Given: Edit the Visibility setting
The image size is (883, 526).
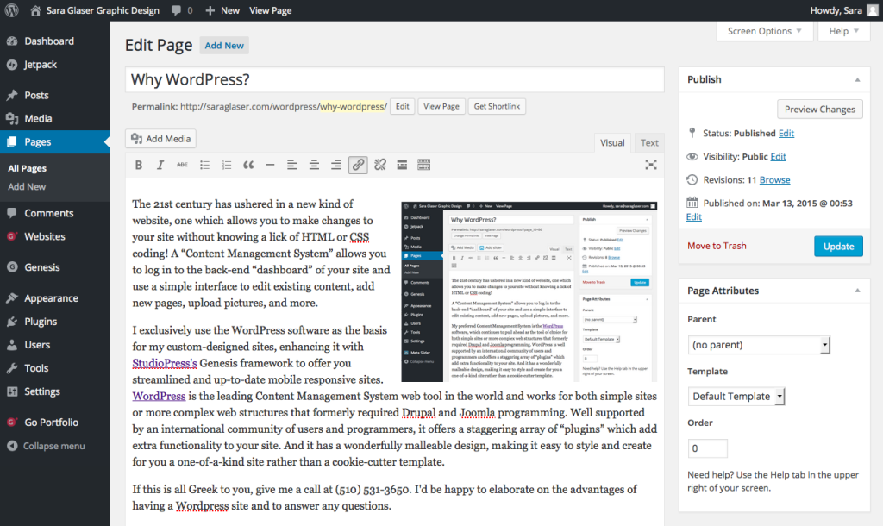Looking at the screenshot, I should (x=779, y=157).
